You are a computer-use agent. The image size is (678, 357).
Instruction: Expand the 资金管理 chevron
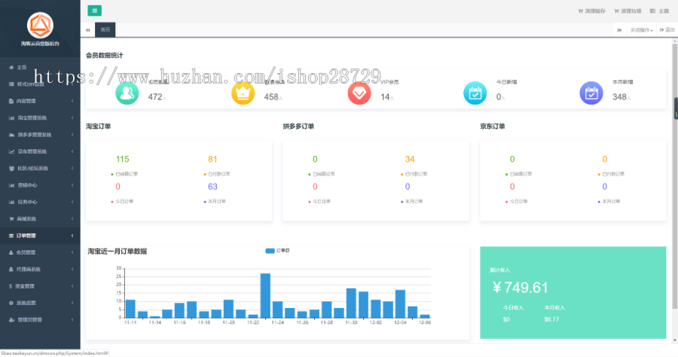tap(72, 286)
